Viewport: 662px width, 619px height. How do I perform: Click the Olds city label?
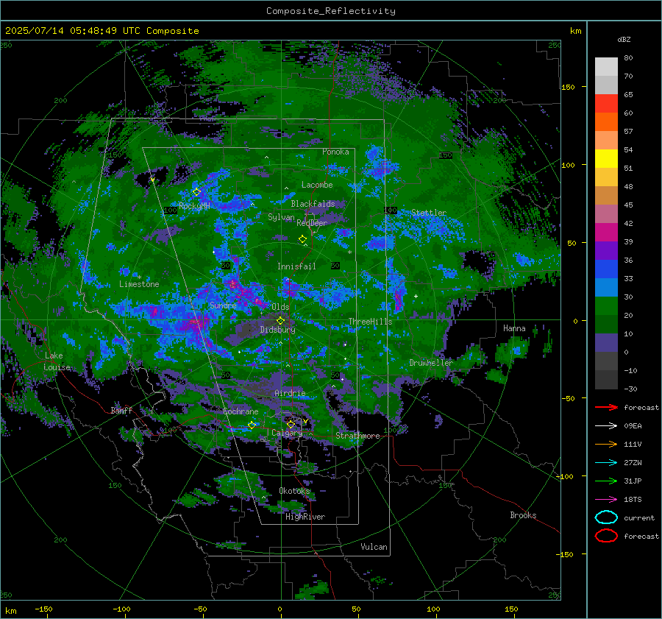pos(280,307)
